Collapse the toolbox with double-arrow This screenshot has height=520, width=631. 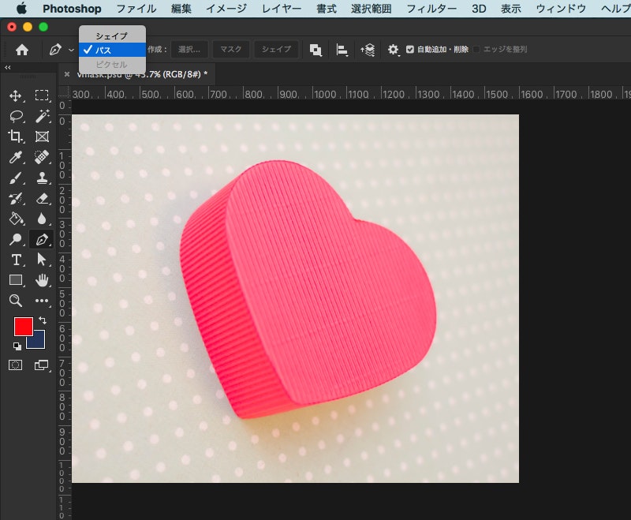[x=8, y=68]
